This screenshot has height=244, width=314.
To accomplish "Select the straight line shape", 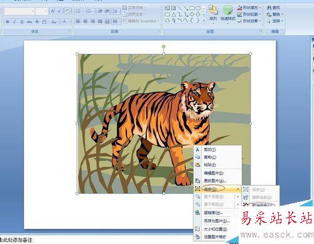I will (x=180, y=8).
